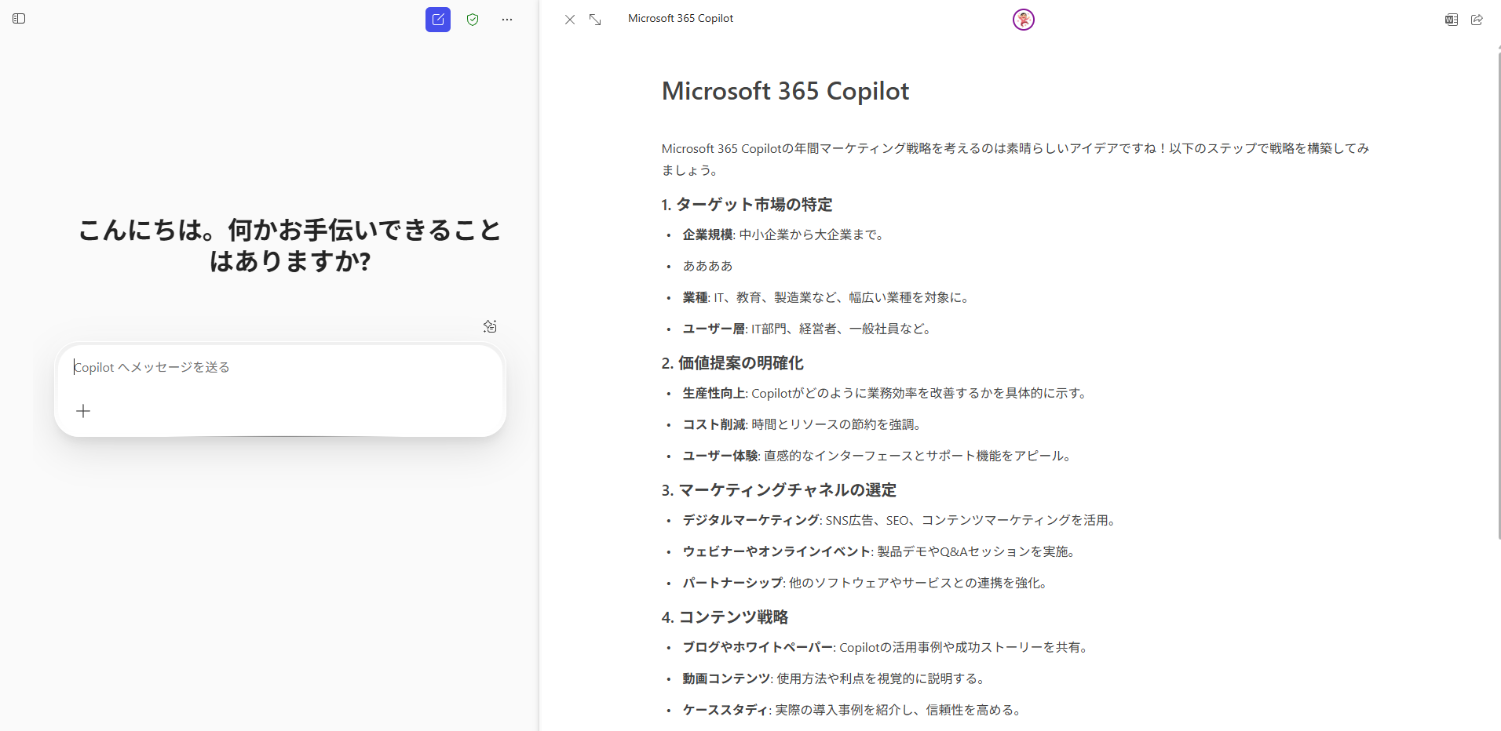1501x731 pixels.
Task: Click the bullet '生産性向上'
Action: tap(885, 393)
